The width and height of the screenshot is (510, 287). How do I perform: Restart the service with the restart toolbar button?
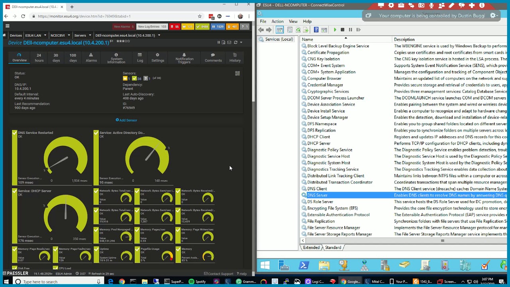pos(359,30)
